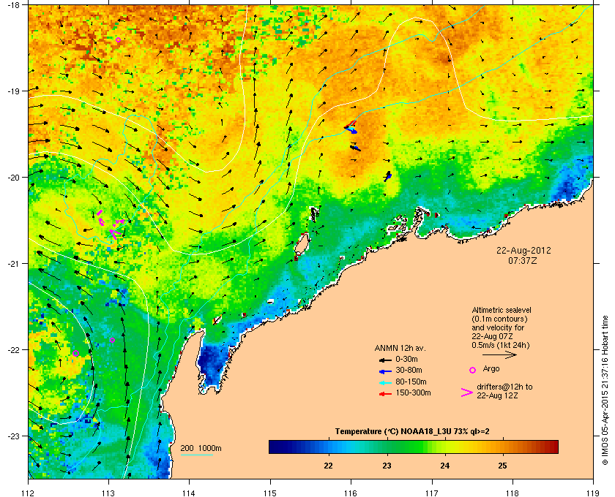
Task: Click the longitude axis label 119
Action: (593, 493)
